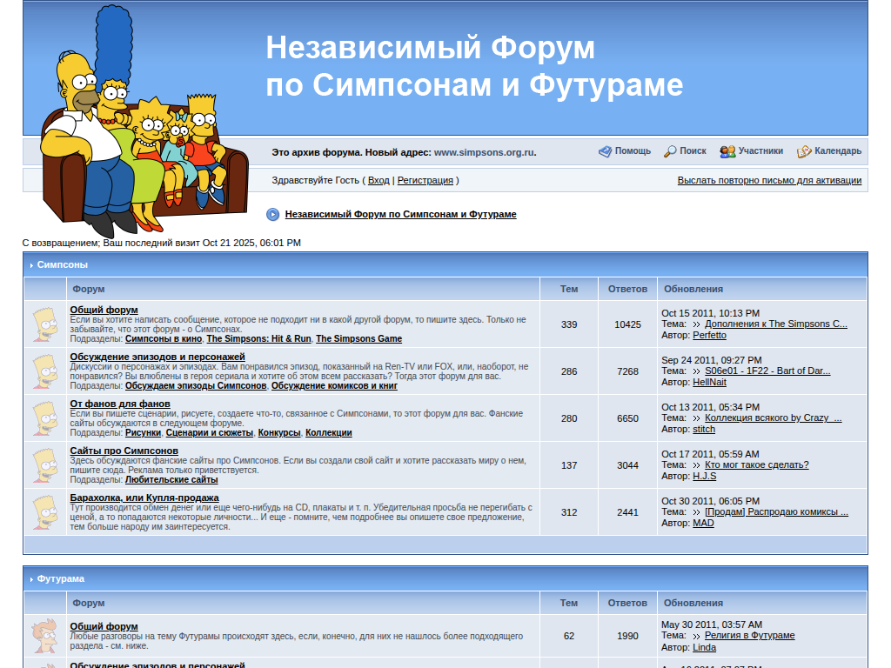891x668 pixels.
Task: Click the Members (Участники) people icon
Action: click(x=727, y=151)
